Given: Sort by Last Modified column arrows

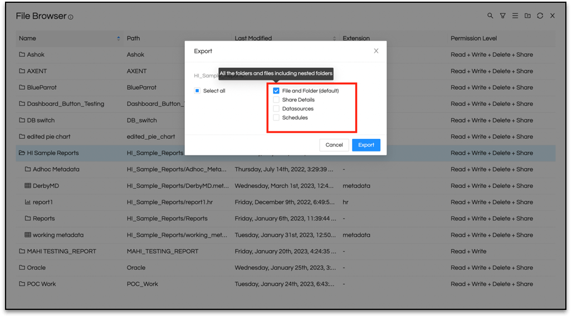Looking at the screenshot, I should tap(334, 38).
